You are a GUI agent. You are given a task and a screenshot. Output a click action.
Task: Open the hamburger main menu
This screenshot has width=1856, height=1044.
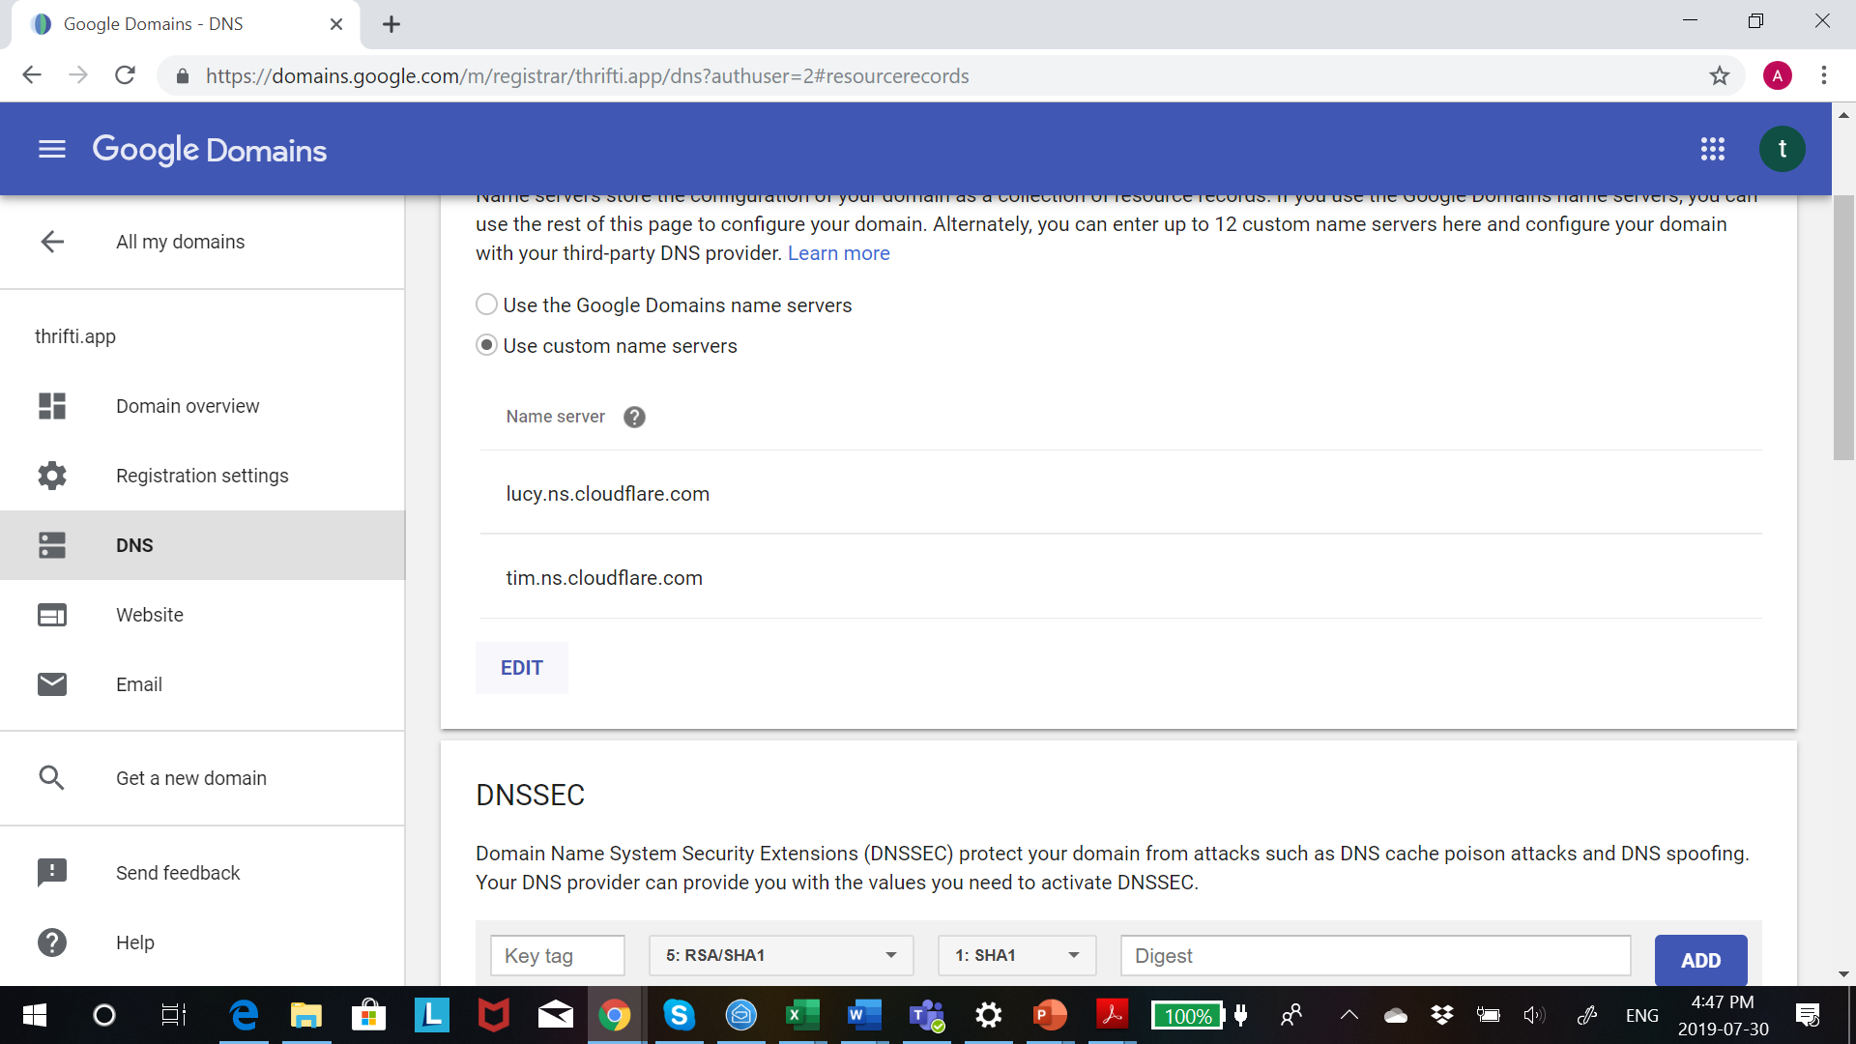click(x=52, y=149)
